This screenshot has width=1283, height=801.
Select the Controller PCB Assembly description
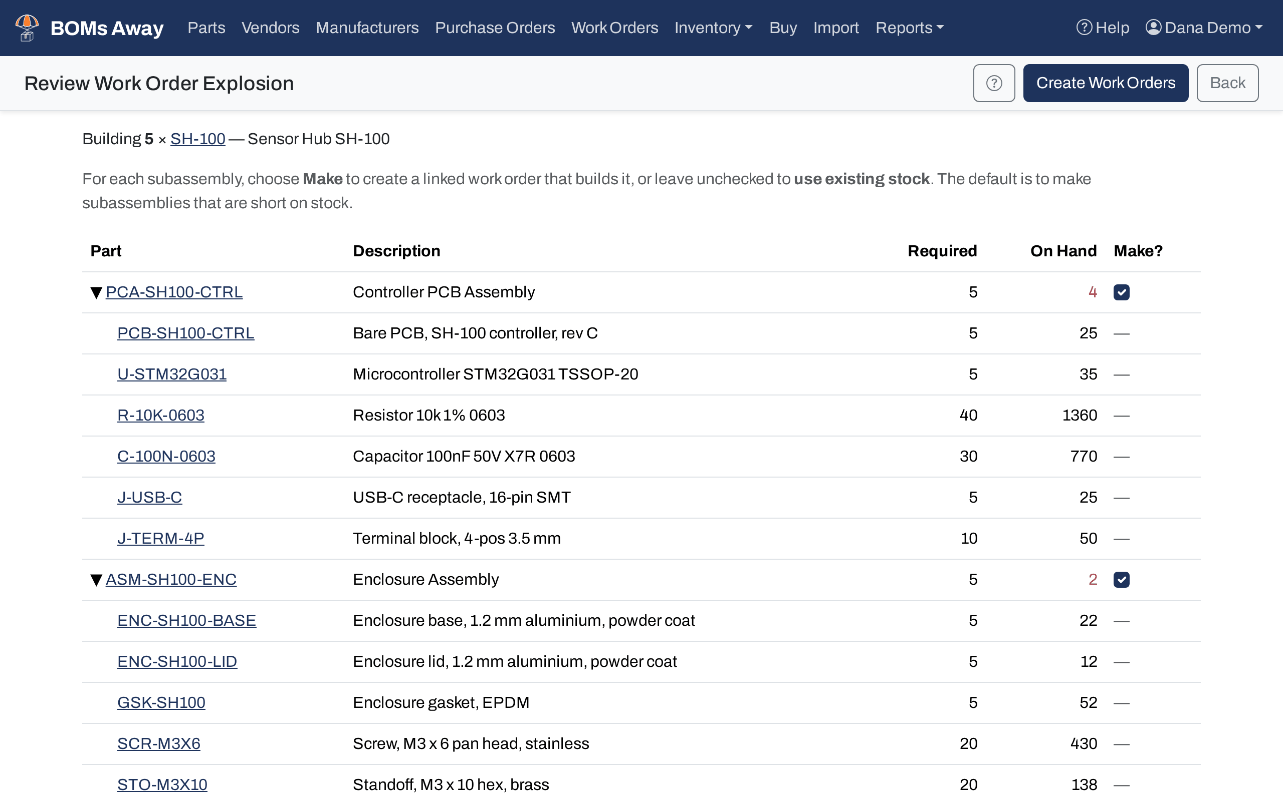point(444,292)
